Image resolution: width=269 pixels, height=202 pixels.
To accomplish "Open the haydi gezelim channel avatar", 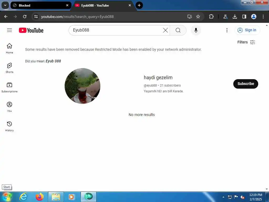I will [82, 86].
